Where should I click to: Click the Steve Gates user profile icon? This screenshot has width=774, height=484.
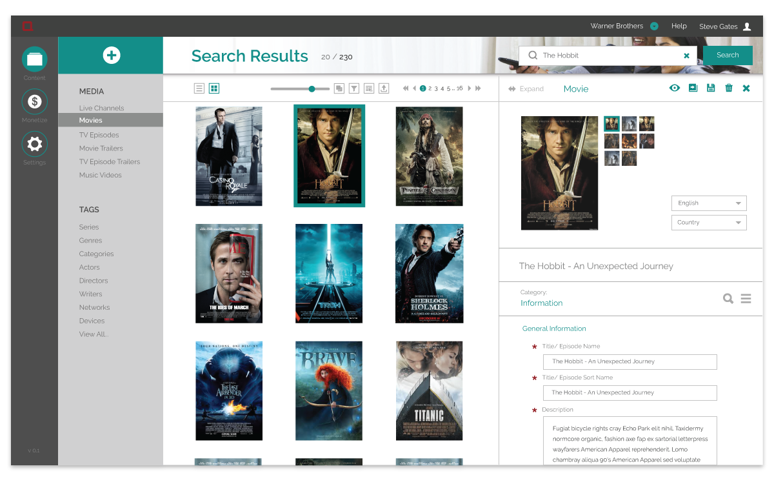click(747, 26)
